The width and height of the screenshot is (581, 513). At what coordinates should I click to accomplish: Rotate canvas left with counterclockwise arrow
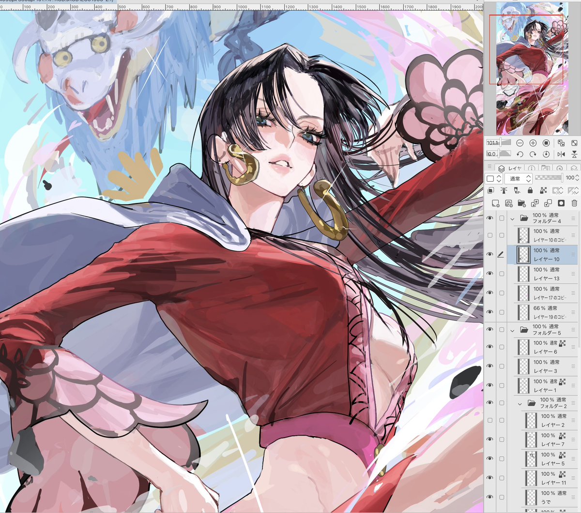(520, 154)
